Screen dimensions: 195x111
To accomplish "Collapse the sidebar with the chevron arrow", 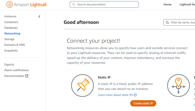I will [x=39, y=16].
